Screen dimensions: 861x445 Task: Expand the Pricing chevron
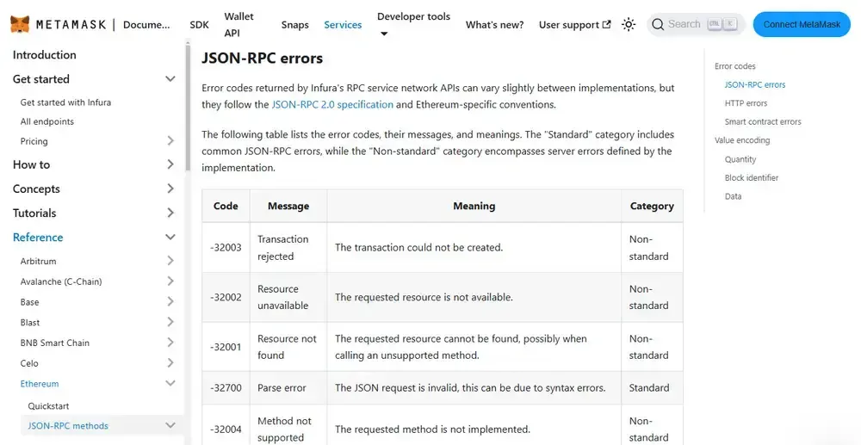(x=170, y=141)
